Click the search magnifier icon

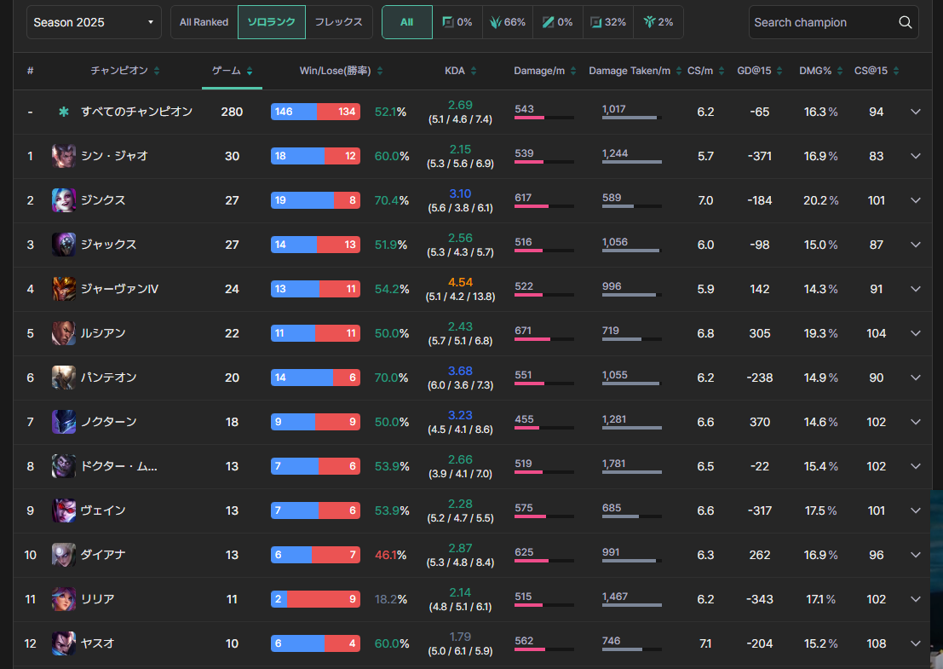point(905,22)
